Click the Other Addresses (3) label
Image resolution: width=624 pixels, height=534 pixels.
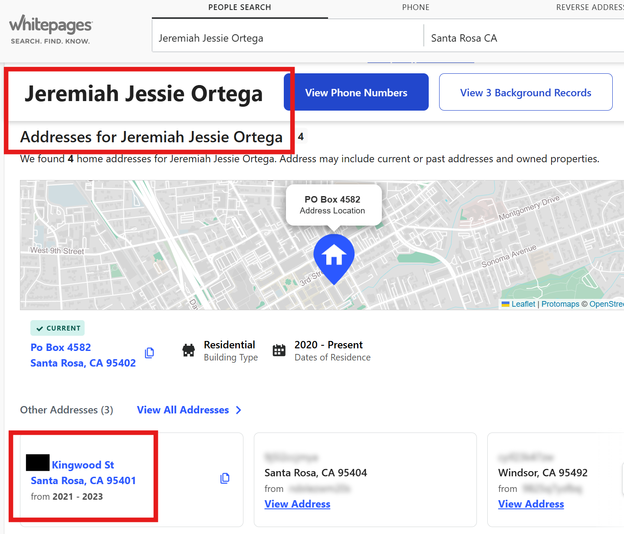66,410
